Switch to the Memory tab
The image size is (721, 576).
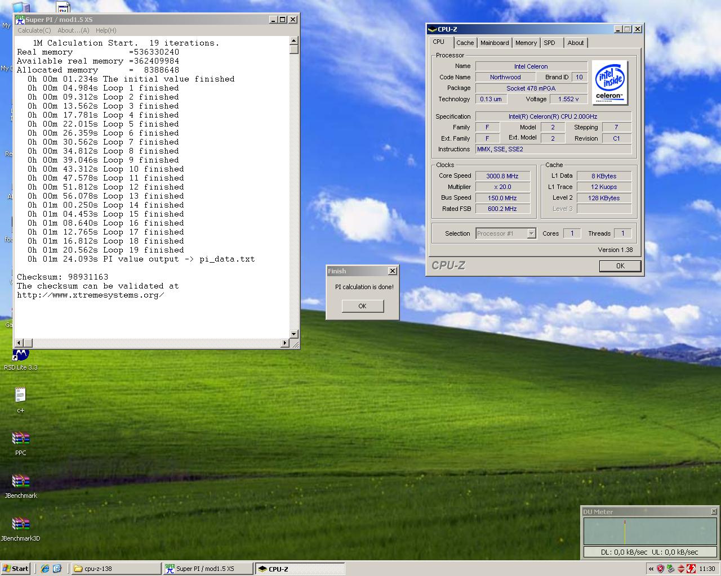pos(526,43)
